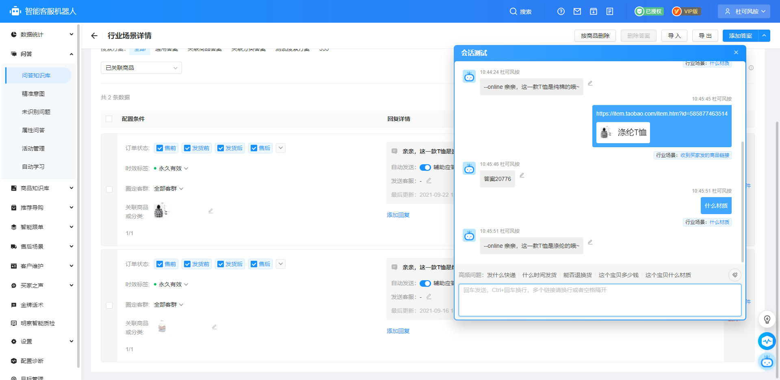This screenshot has width=780, height=380.
Task: Open the 涤纶T恤 product card
Action: pyautogui.click(x=623, y=133)
